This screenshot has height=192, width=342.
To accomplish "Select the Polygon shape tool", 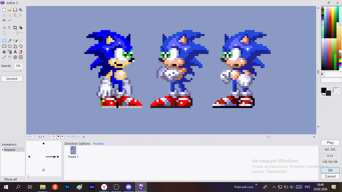I will pyautogui.click(x=15, y=46).
